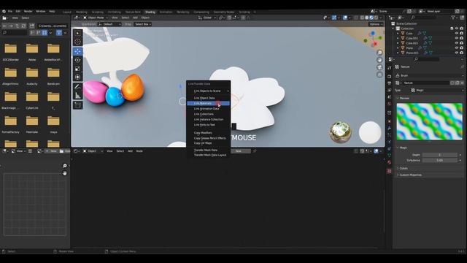Click the pan view hand gizmo in the viewport

(x=379, y=60)
